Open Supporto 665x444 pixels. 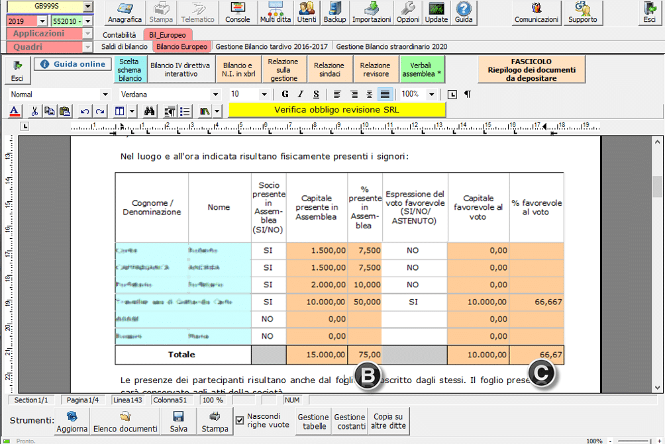(x=583, y=13)
